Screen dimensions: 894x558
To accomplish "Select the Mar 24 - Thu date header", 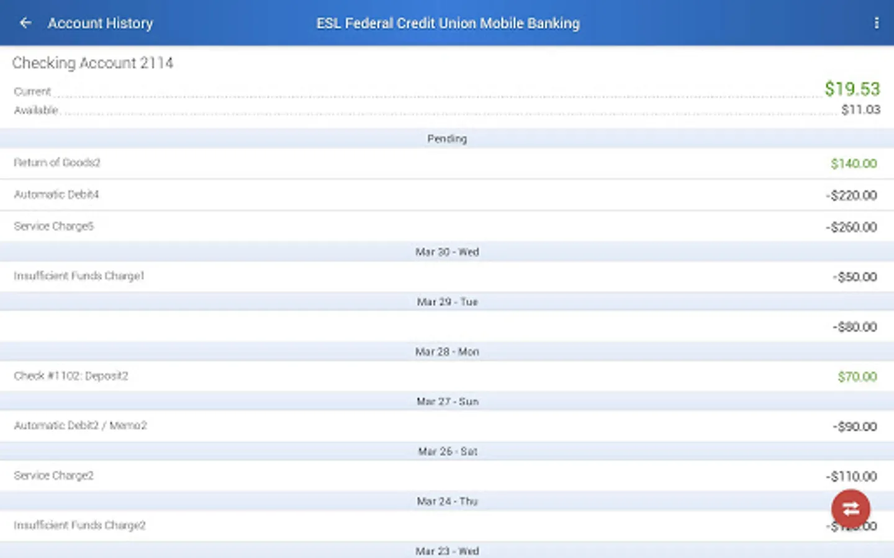I will click(447, 501).
